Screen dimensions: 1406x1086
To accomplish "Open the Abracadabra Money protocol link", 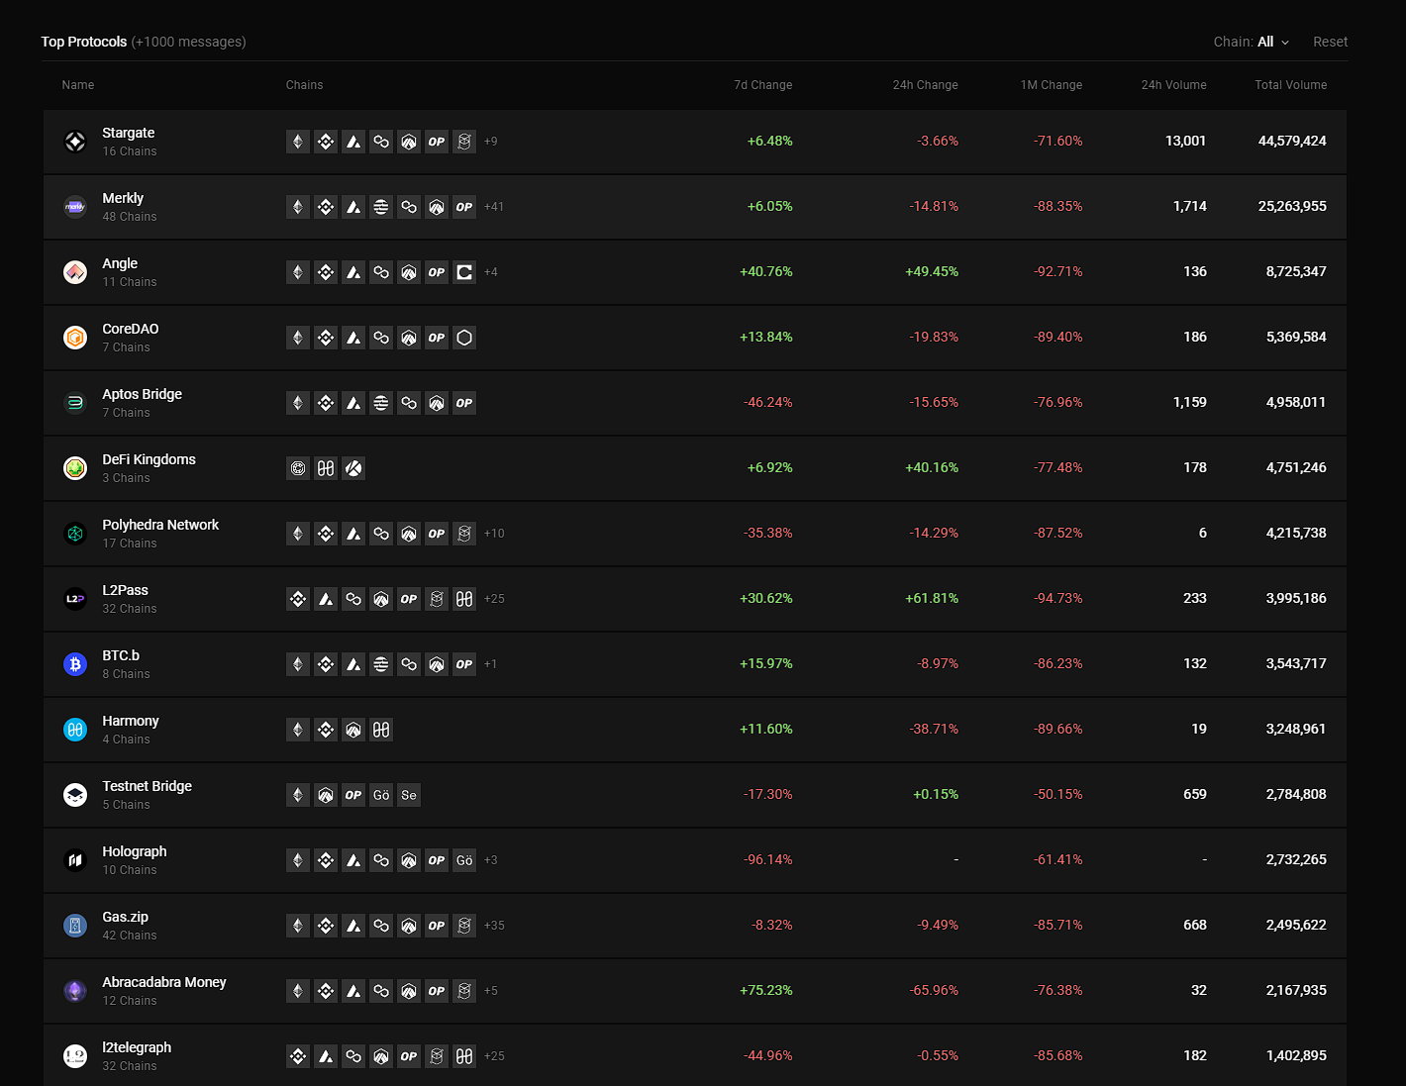I will click(164, 982).
